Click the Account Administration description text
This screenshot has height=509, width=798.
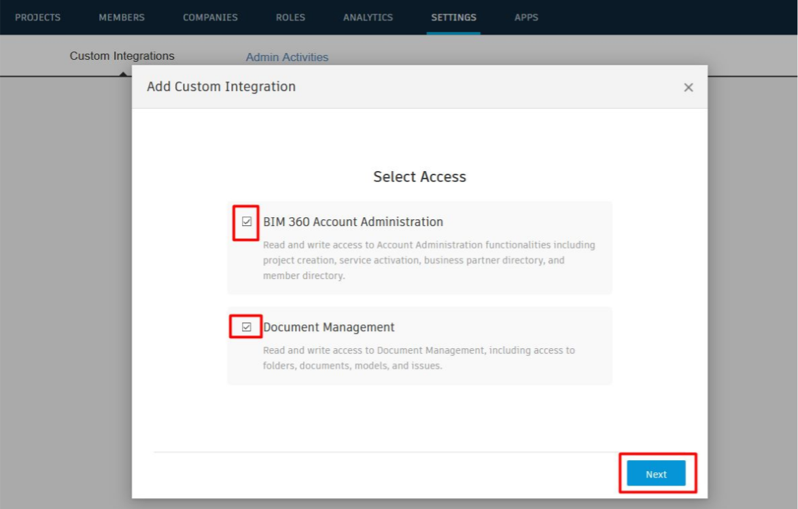coord(428,260)
